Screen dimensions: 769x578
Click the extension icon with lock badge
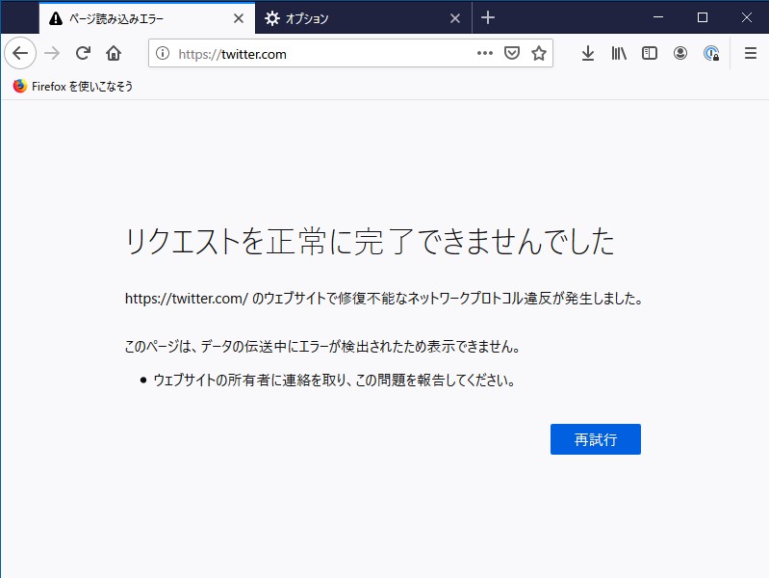click(711, 53)
